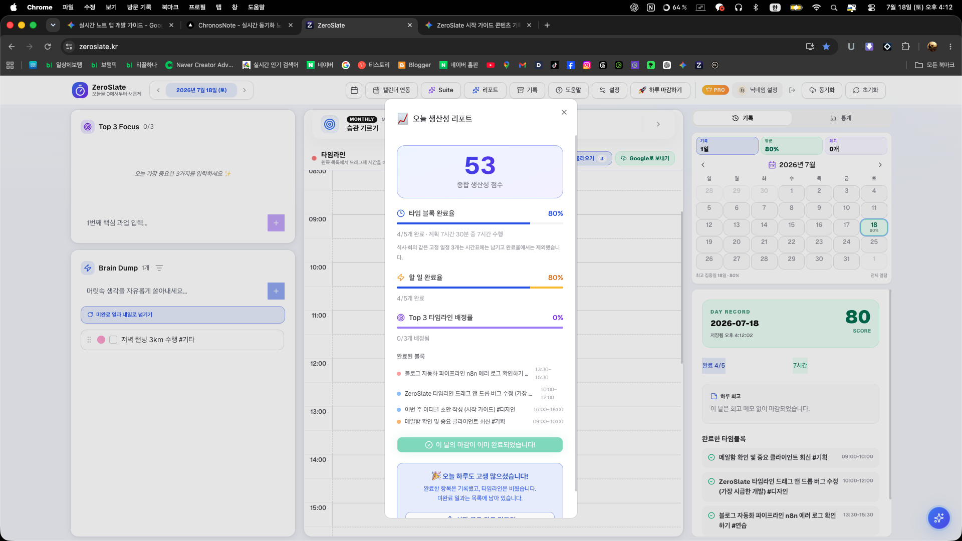This screenshot has height=541, width=962.
Task: Click 이 날의 마감이 이미 완료되었습니다 button
Action: click(x=480, y=445)
